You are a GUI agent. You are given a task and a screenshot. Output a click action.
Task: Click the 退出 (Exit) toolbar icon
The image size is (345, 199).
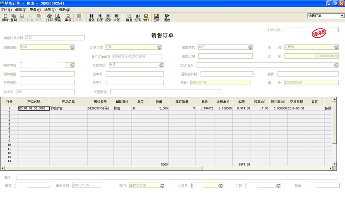tap(167, 17)
